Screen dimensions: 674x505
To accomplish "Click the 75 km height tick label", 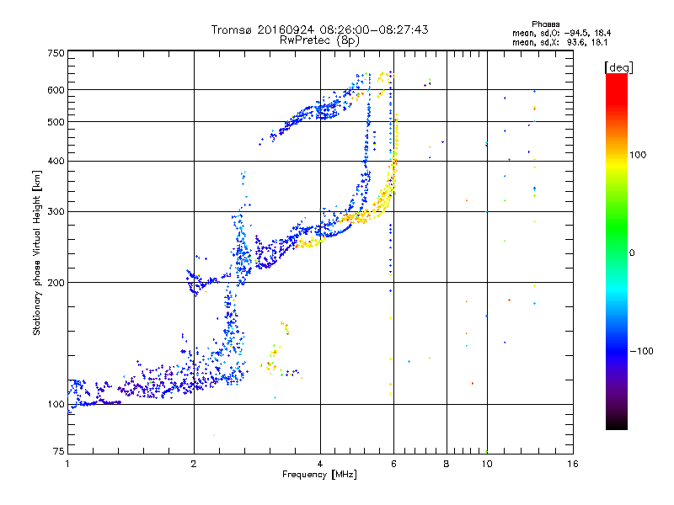I will click(x=59, y=451).
